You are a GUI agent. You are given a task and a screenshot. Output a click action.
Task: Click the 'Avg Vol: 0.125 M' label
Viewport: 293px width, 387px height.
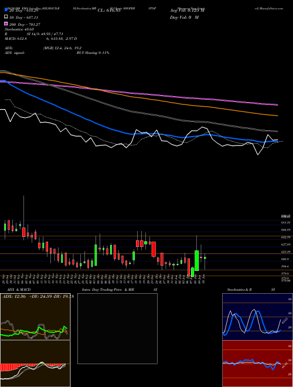tap(188, 11)
